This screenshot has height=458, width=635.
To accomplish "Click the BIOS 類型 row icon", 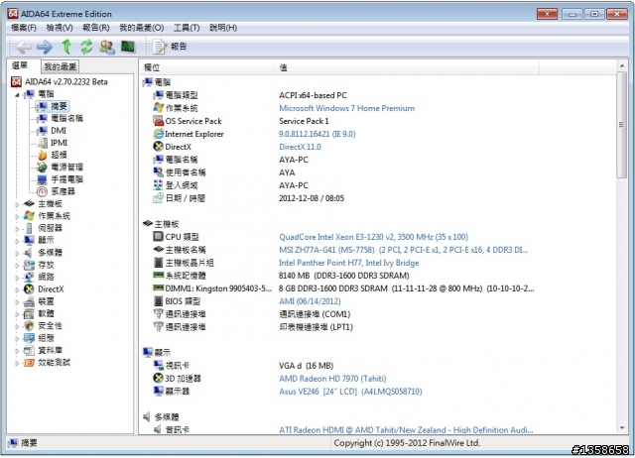I will (x=159, y=301).
